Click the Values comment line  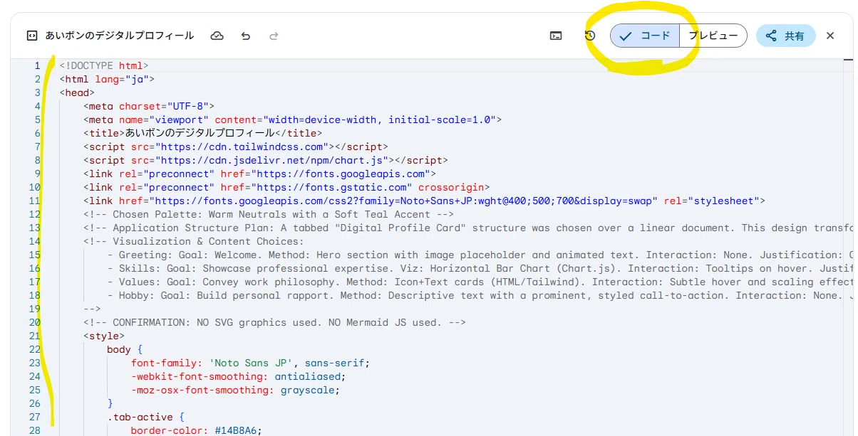[x=480, y=282]
